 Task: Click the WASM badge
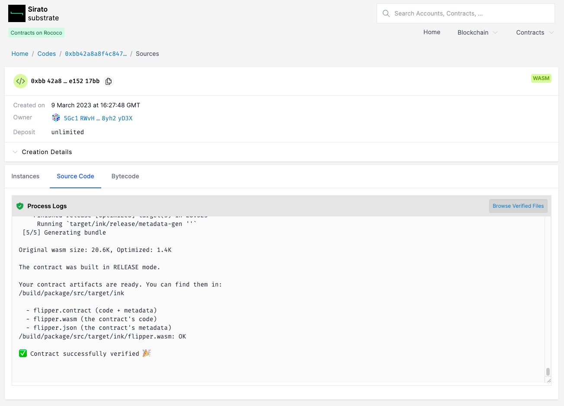(541, 78)
